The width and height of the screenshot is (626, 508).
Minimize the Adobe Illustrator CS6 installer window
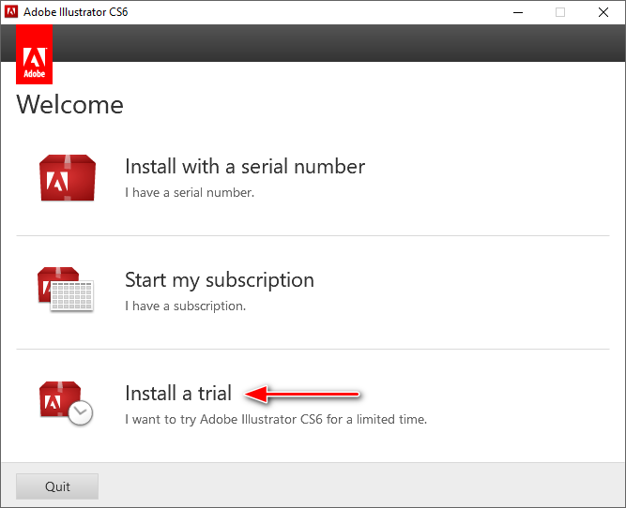click(517, 12)
